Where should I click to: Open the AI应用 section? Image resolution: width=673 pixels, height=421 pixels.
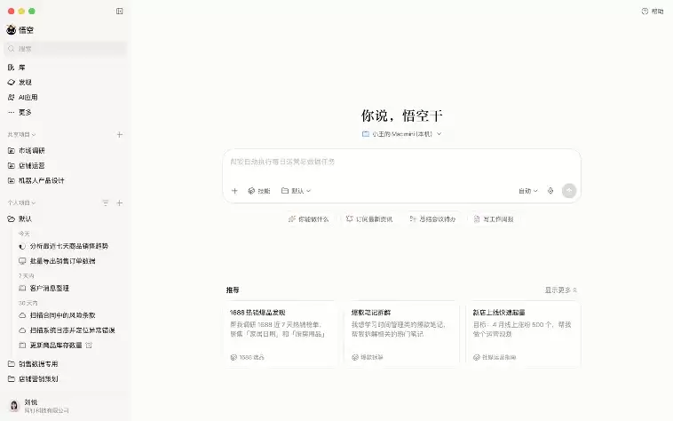click(x=65, y=97)
